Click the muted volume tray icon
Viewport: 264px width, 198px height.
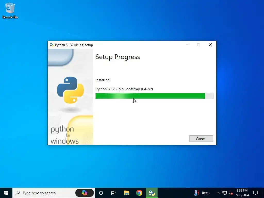[x=230, y=193]
